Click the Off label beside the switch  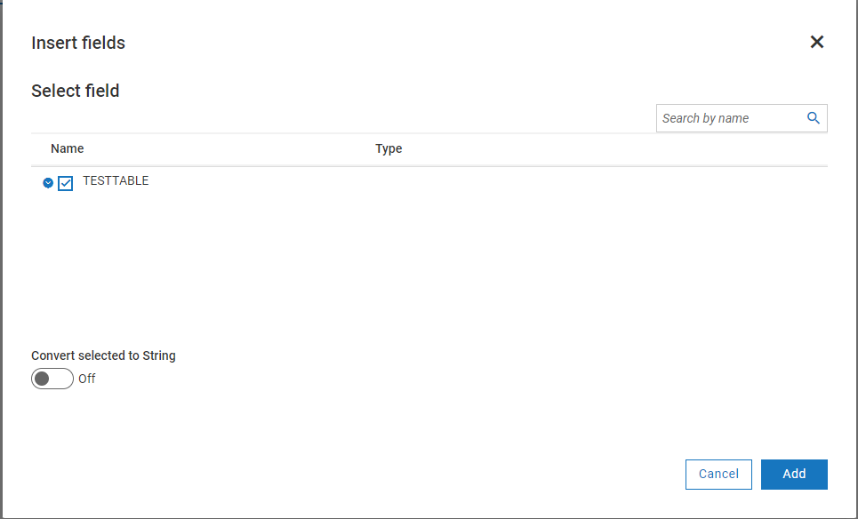(x=87, y=379)
